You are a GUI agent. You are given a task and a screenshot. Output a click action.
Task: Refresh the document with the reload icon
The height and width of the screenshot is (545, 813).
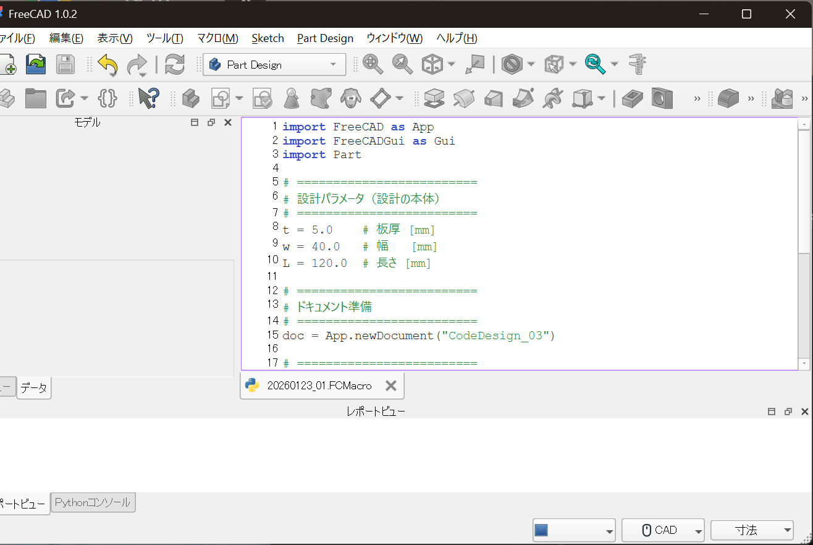(x=175, y=64)
